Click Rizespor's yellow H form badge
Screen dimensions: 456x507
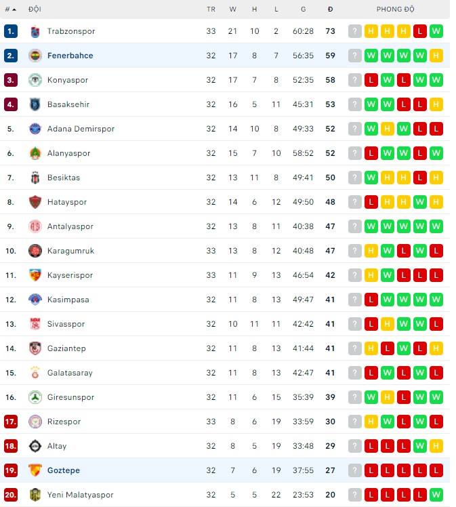click(371, 422)
